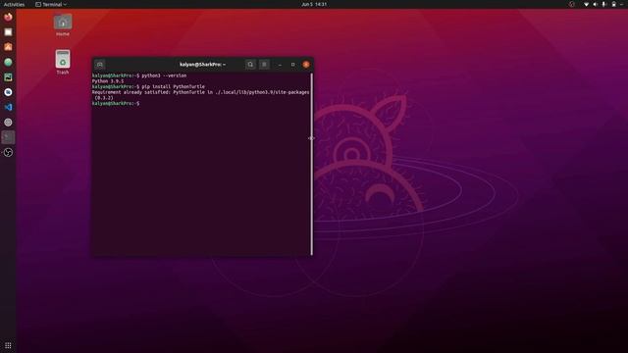Screen dimensions: 628x353
Task: Select the Terminal icon in the dock
Action: pyautogui.click(x=8, y=137)
